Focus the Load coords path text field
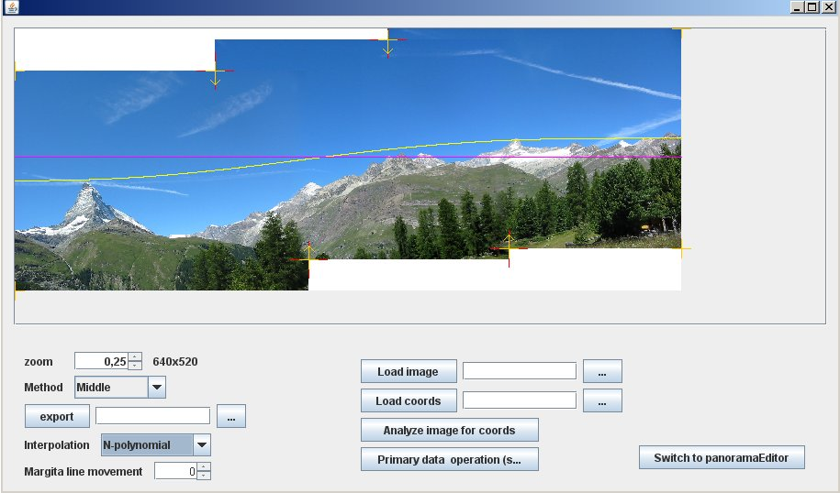Viewport: 840px width, 493px height. 520,400
